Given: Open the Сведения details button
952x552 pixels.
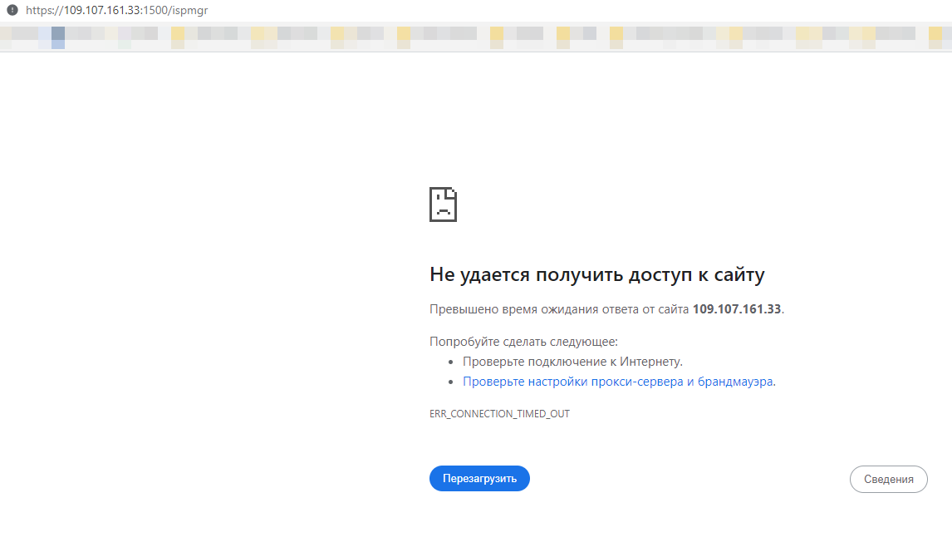Looking at the screenshot, I should [888, 479].
